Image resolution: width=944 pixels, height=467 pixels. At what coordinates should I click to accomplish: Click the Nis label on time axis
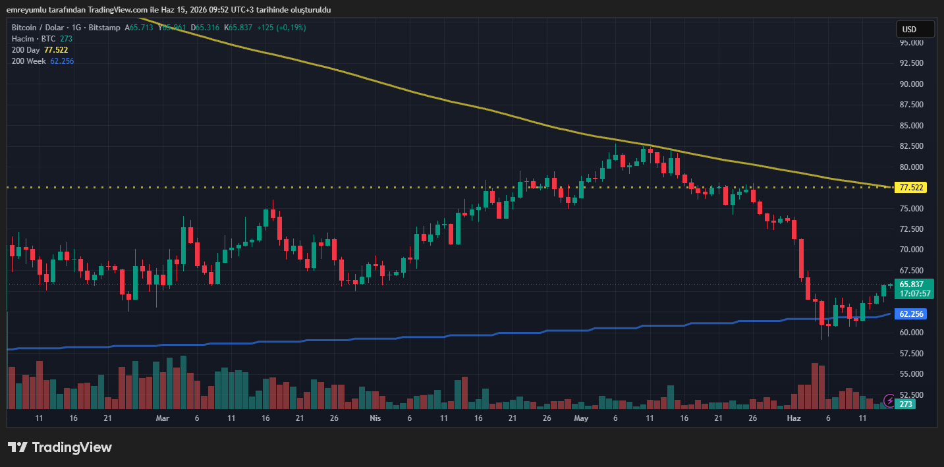(375, 418)
